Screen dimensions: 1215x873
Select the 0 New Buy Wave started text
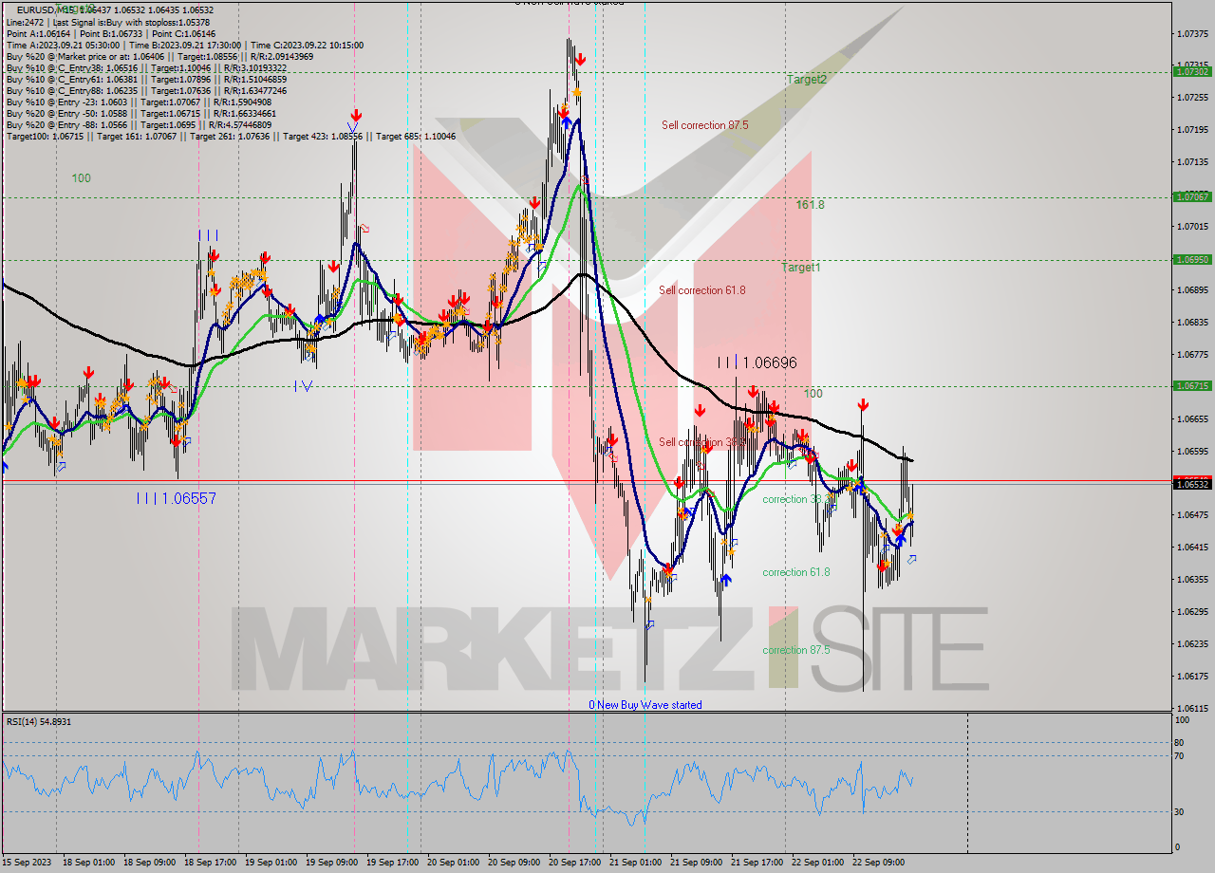pyautogui.click(x=645, y=705)
